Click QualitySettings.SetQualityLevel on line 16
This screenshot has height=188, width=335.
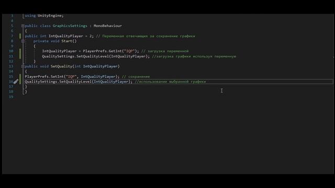pos(58,81)
